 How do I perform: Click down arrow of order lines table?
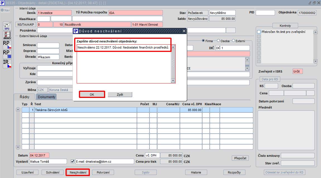coord(18,147)
